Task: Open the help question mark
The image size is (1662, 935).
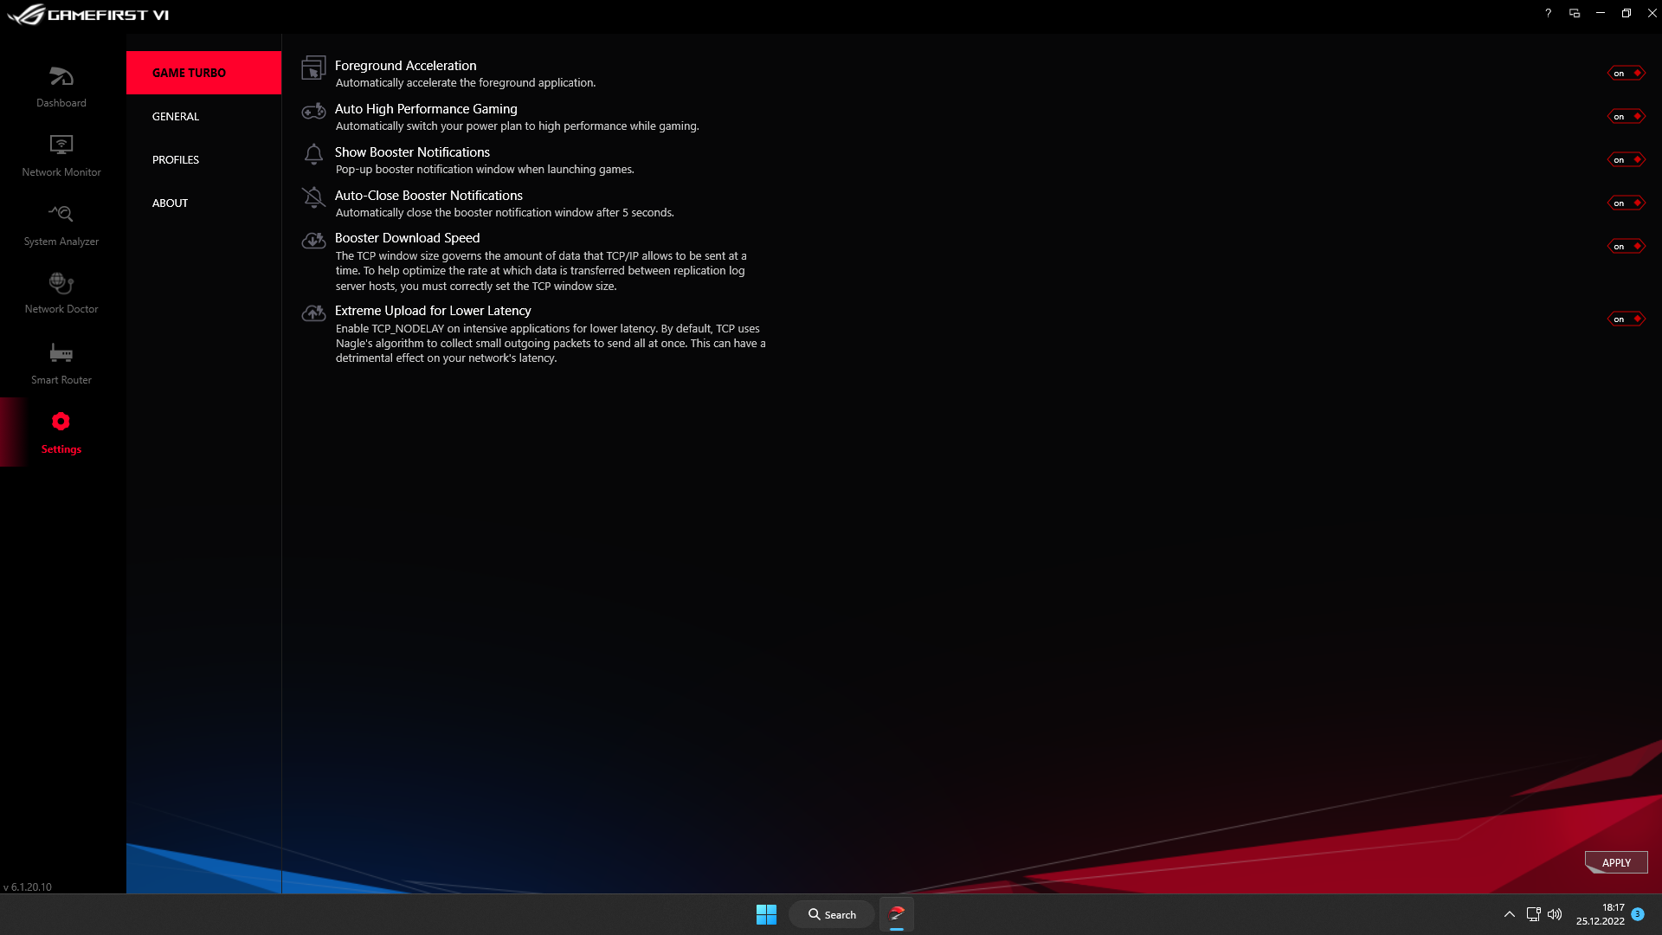Action: click(x=1549, y=13)
